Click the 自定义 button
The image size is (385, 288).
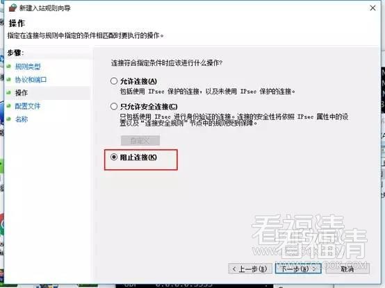pyautogui.click(x=140, y=141)
